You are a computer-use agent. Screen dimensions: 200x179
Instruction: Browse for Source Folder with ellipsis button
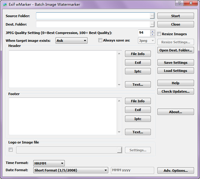coord(152,16)
